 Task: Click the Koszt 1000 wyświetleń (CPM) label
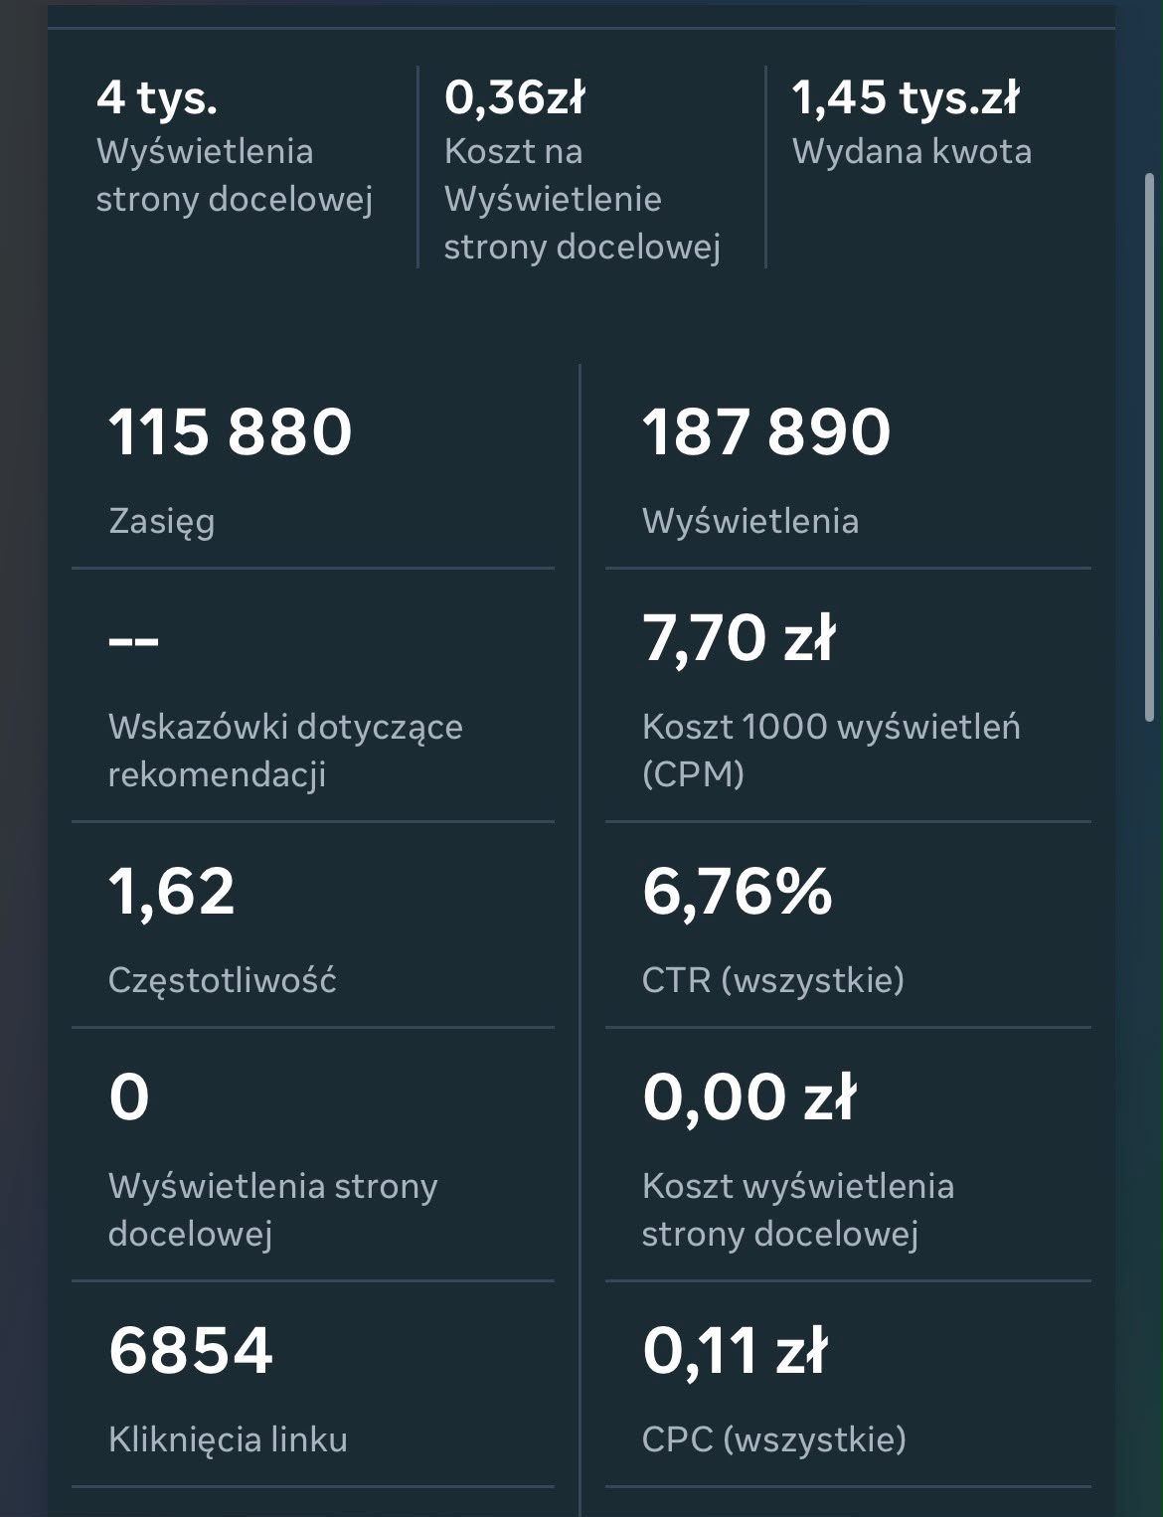[831, 751]
